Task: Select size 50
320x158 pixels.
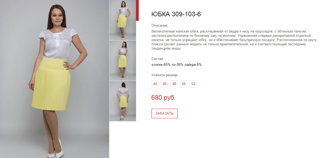Action: pyautogui.click(x=184, y=84)
